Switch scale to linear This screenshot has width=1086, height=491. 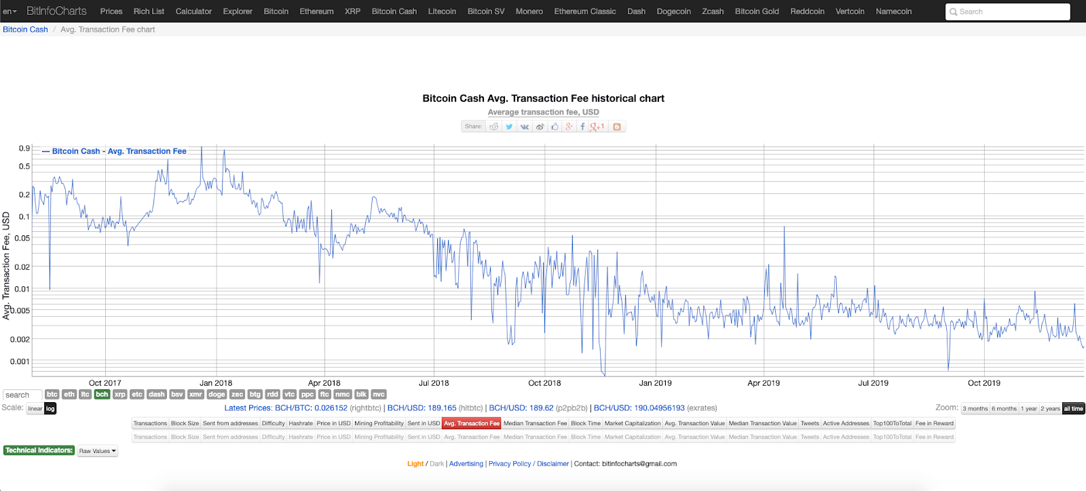tap(35, 409)
